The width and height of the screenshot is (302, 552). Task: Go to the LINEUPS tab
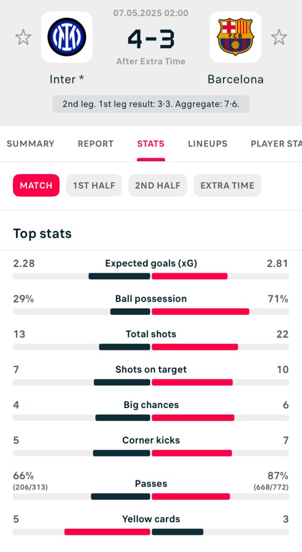(208, 143)
